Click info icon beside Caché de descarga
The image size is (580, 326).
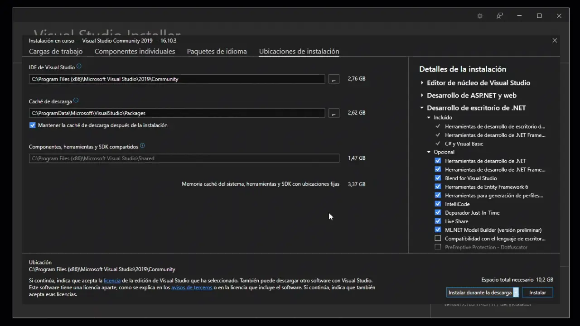click(76, 101)
